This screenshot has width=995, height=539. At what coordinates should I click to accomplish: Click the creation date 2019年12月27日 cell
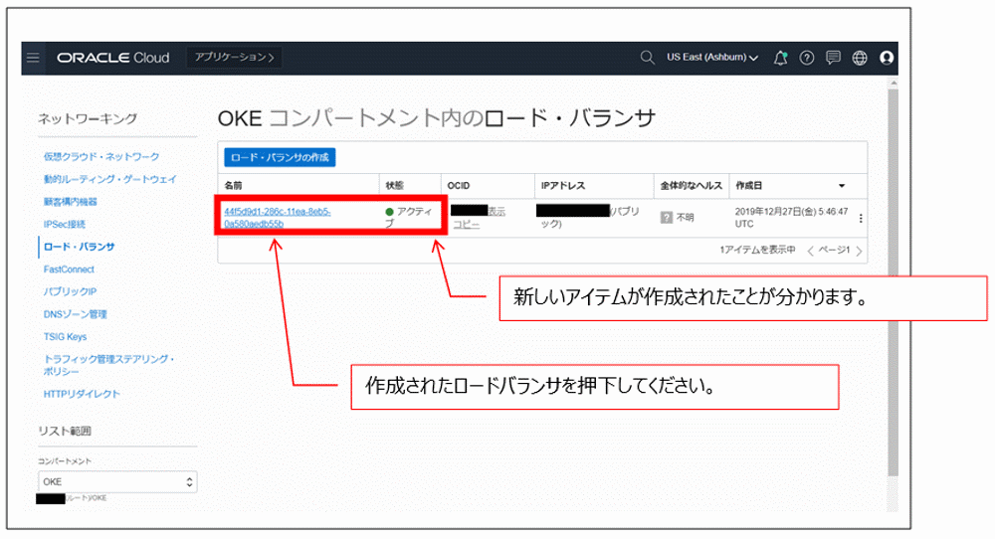coord(791,218)
